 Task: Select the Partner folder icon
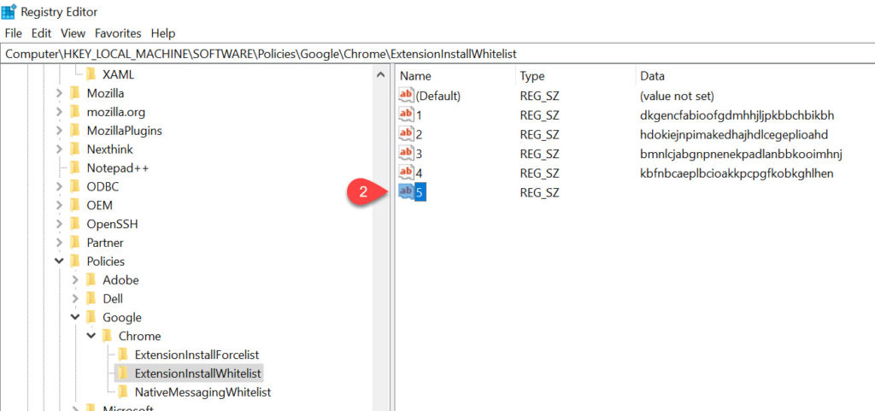pyautogui.click(x=75, y=243)
